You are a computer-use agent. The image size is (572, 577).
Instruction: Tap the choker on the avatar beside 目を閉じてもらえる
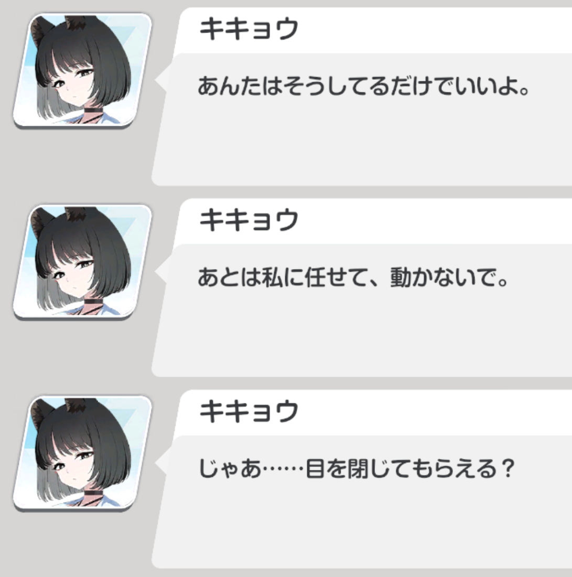(94, 493)
